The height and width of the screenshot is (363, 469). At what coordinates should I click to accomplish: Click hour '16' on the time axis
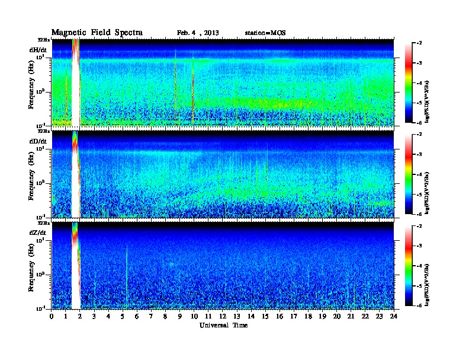coord(280,316)
